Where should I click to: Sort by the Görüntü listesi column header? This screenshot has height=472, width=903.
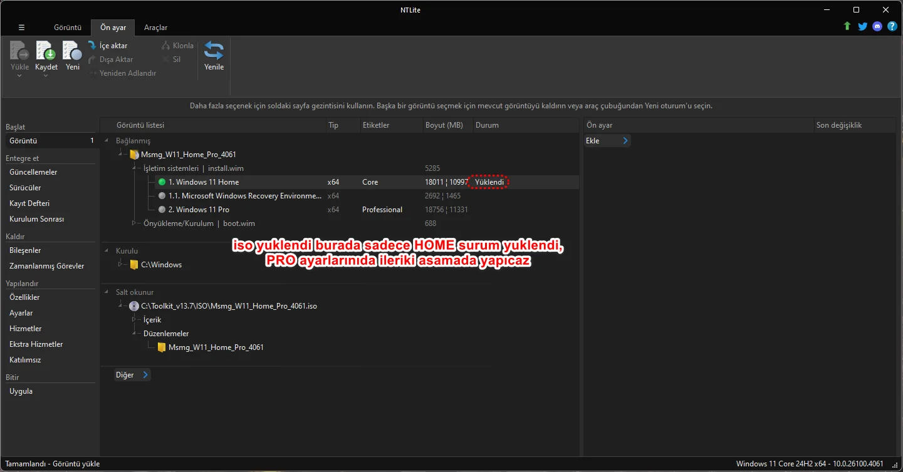(213, 125)
